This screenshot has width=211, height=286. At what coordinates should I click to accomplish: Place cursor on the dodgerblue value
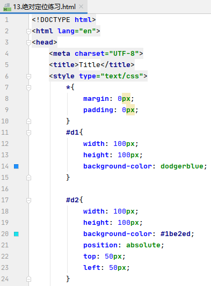(182, 166)
